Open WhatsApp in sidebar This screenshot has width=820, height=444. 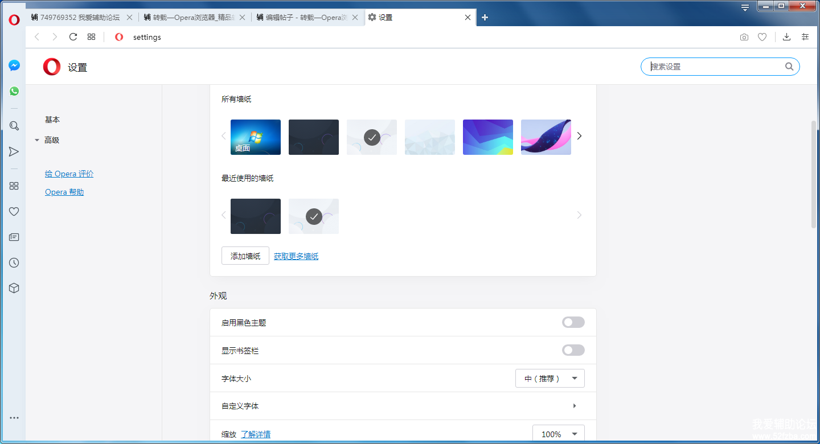click(x=14, y=91)
